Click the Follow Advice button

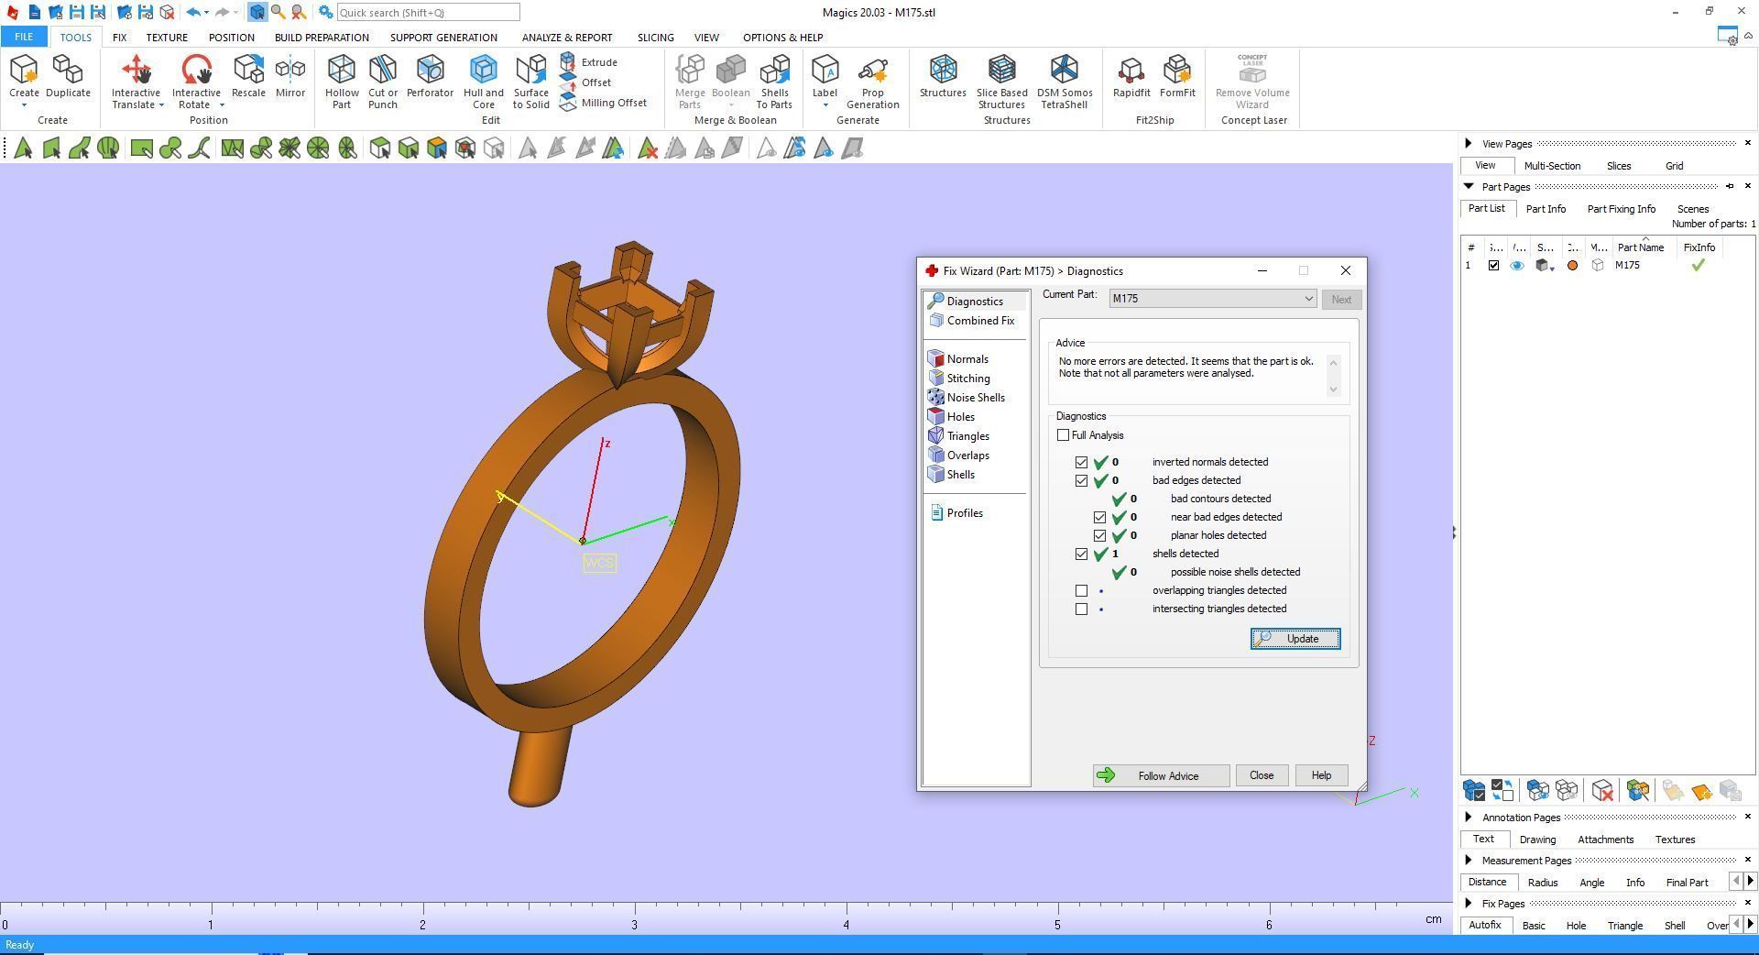click(x=1161, y=775)
